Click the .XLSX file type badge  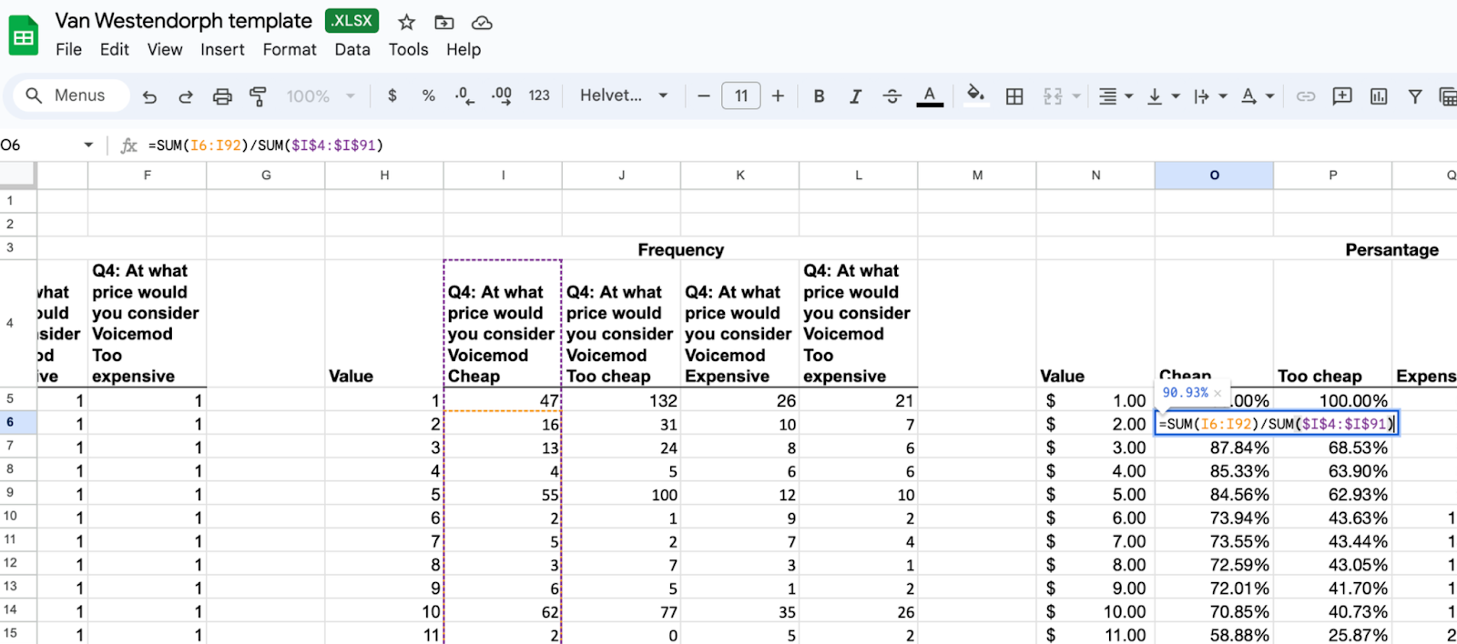coord(352,21)
